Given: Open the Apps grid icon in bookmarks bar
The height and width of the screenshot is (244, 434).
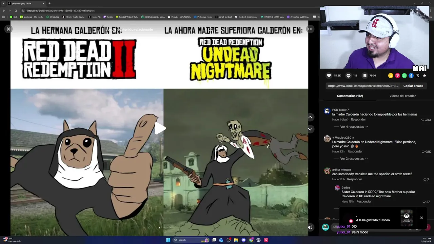Looking at the screenshot, I should pyautogui.click(x=3, y=17).
